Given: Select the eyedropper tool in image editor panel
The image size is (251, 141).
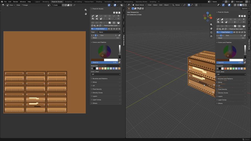Looking at the screenshot, I should tap(114, 19).
